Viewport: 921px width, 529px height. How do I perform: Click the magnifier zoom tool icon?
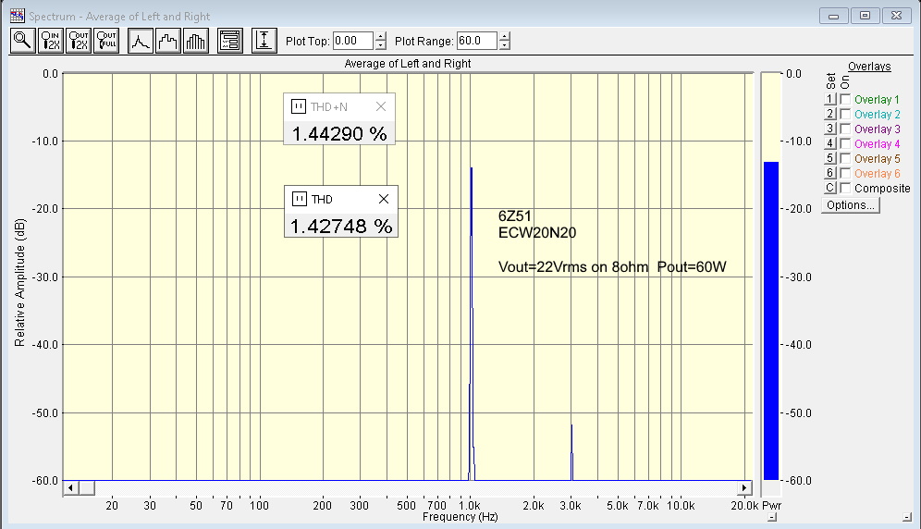[x=22, y=41]
